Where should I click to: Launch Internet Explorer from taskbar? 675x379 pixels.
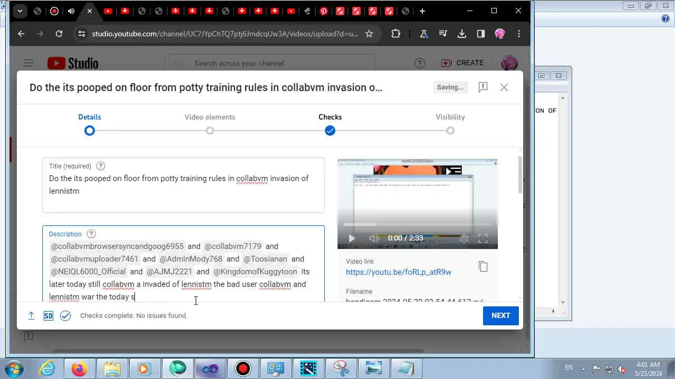click(x=47, y=368)
